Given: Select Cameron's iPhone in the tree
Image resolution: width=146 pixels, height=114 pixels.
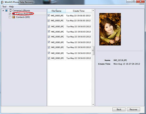Looking at the screenshot, I should pyautogui.click(x=21, y=11).
